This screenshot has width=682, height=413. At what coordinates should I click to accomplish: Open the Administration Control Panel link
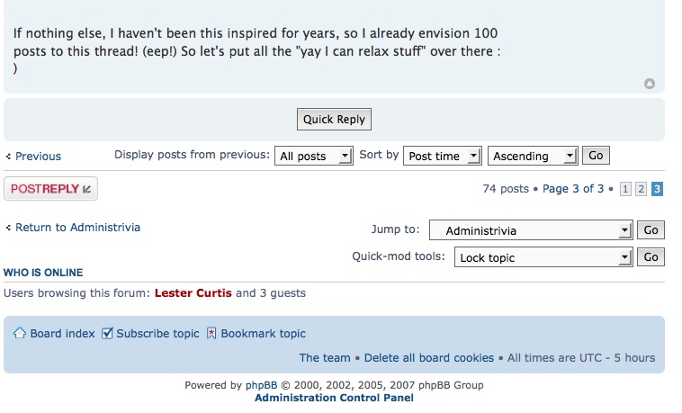334,398
